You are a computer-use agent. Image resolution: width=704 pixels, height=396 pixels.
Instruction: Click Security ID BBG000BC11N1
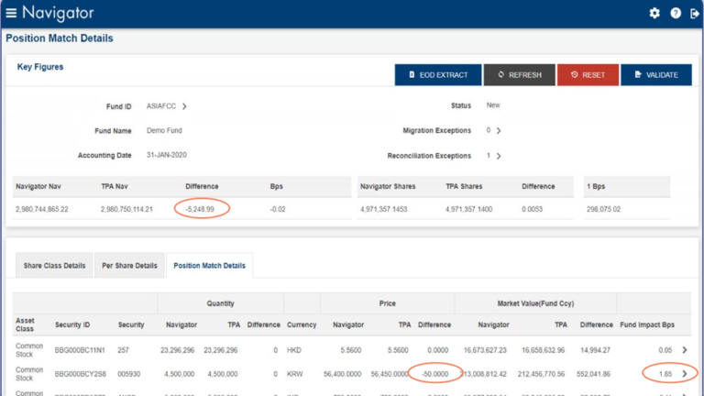[80, 350]
